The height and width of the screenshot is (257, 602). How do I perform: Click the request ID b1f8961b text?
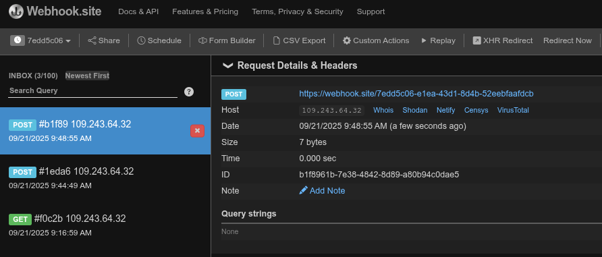(379, 175)
